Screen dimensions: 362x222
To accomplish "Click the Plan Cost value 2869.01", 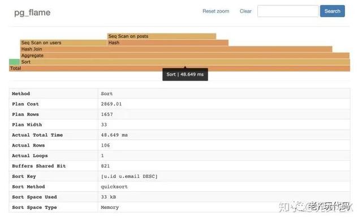I will coord(111,104).
